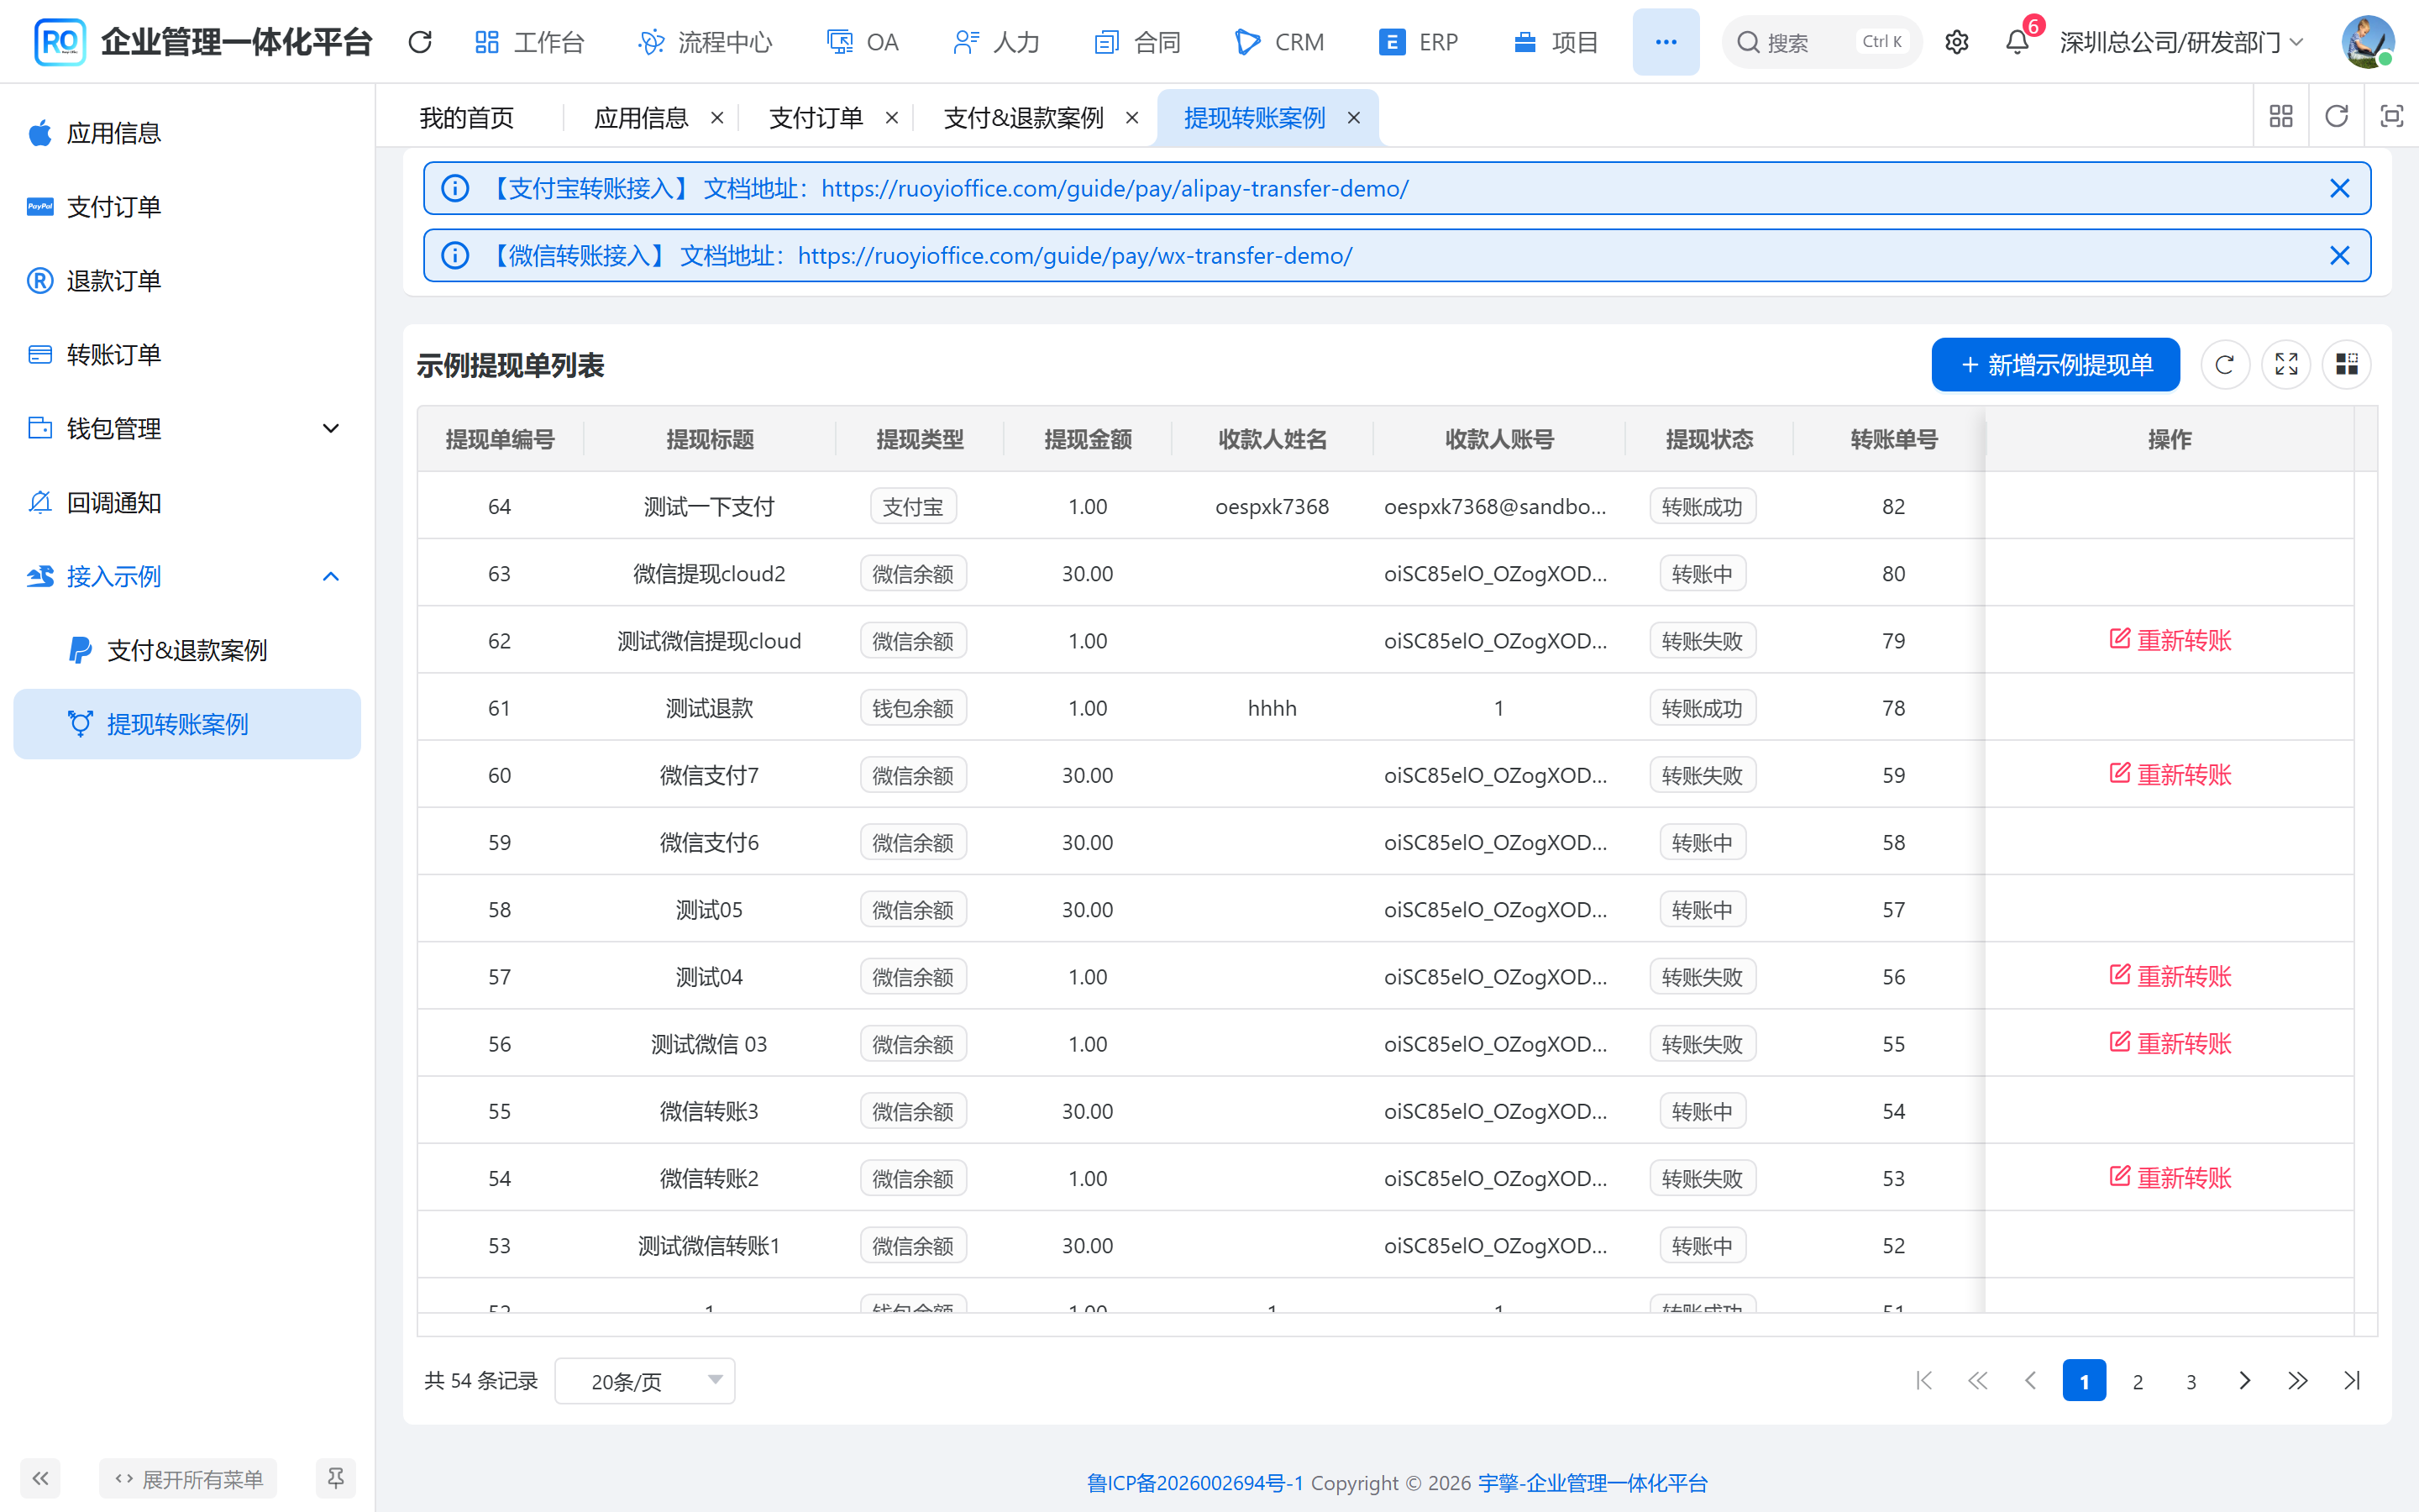Open 深圳总公司/研发部门 department dropdown
The image size is (2419, 1512).
[x=2182, y=42]
